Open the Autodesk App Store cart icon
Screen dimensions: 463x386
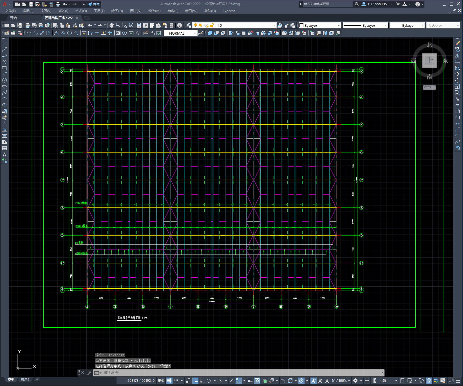[398, 4]
